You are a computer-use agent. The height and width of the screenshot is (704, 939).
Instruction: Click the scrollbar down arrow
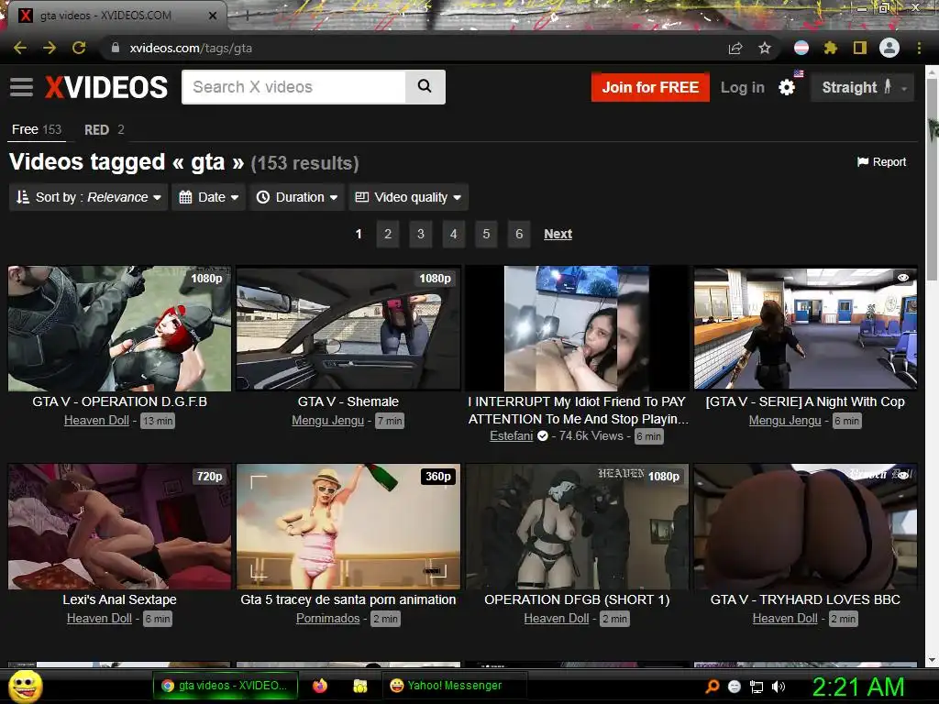click(932, 660)
